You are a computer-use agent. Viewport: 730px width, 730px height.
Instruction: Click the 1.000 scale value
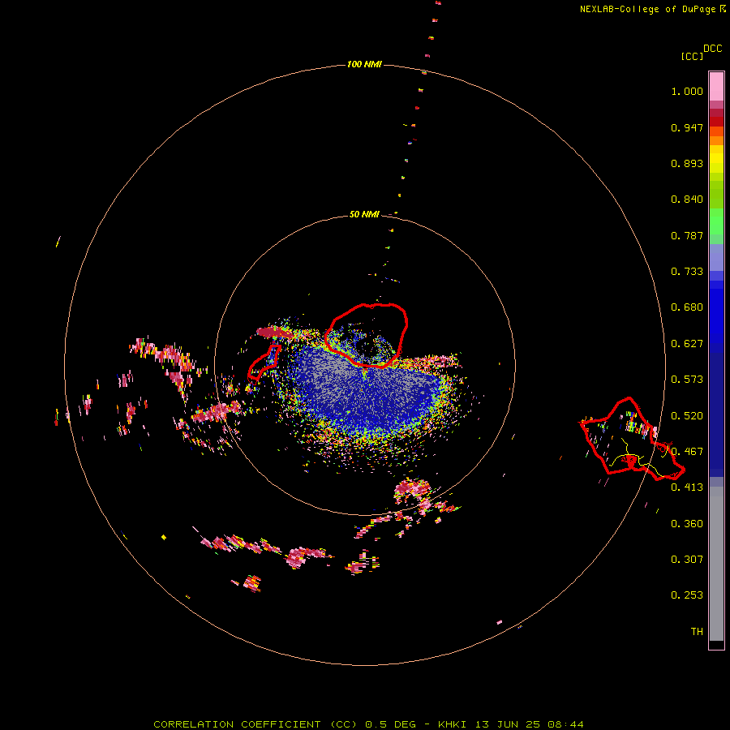tap(687, 91)
